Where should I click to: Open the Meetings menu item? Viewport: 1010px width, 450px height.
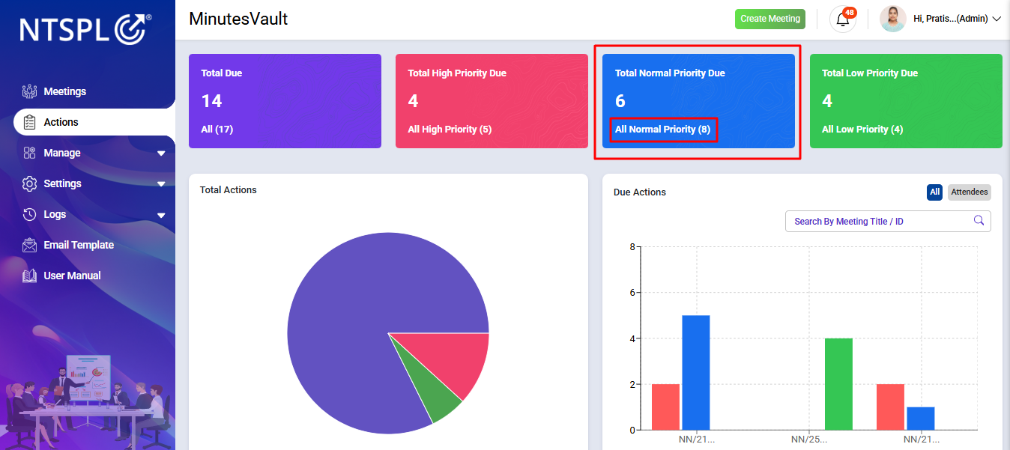65,91
